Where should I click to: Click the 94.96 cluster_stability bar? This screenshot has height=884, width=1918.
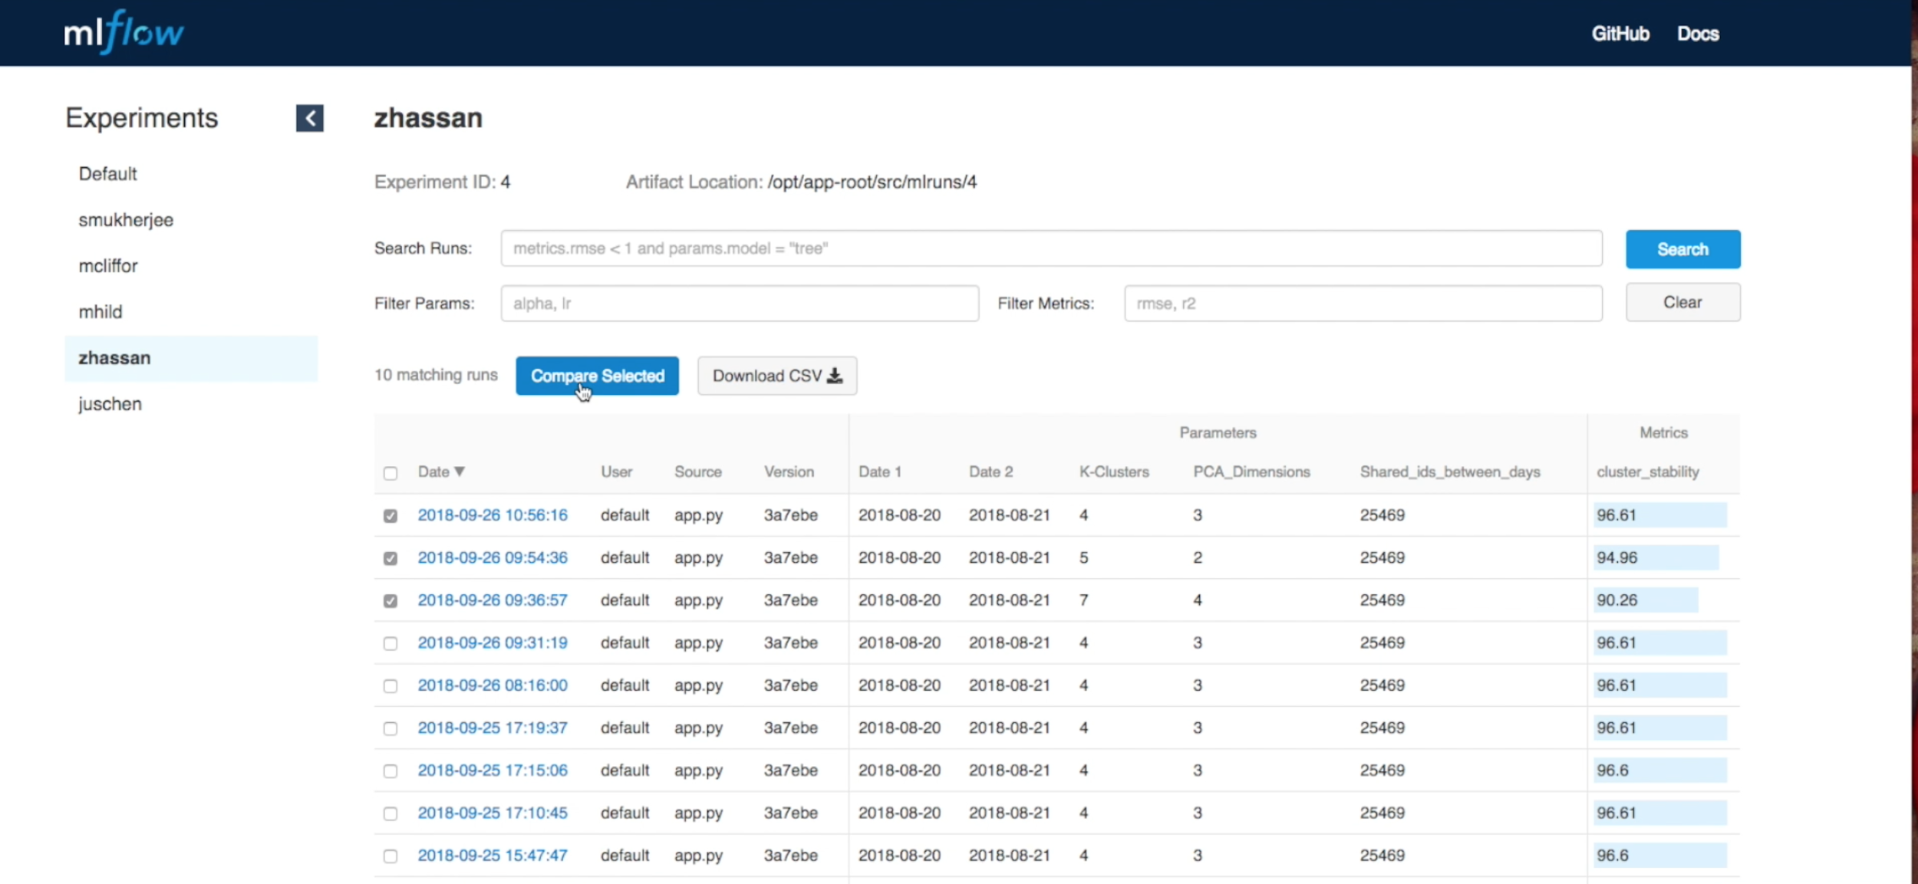click(x=1656, y=557)
